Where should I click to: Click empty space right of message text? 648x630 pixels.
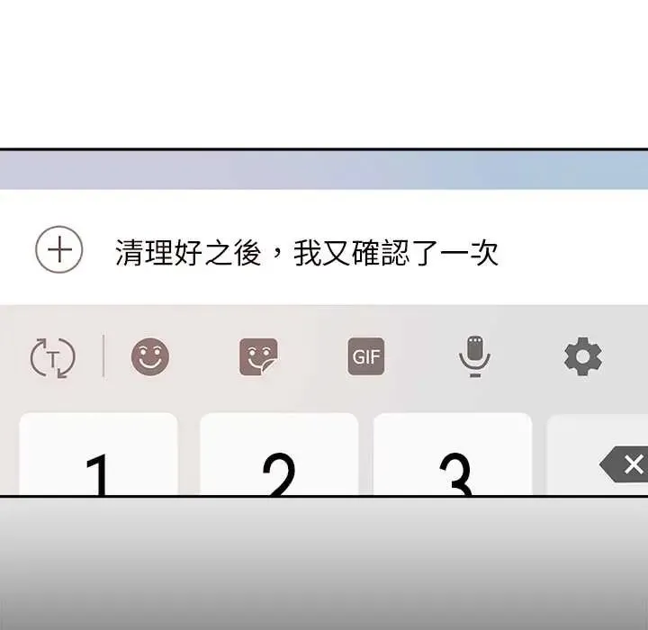pyautogui.click(x=574, y=252)
